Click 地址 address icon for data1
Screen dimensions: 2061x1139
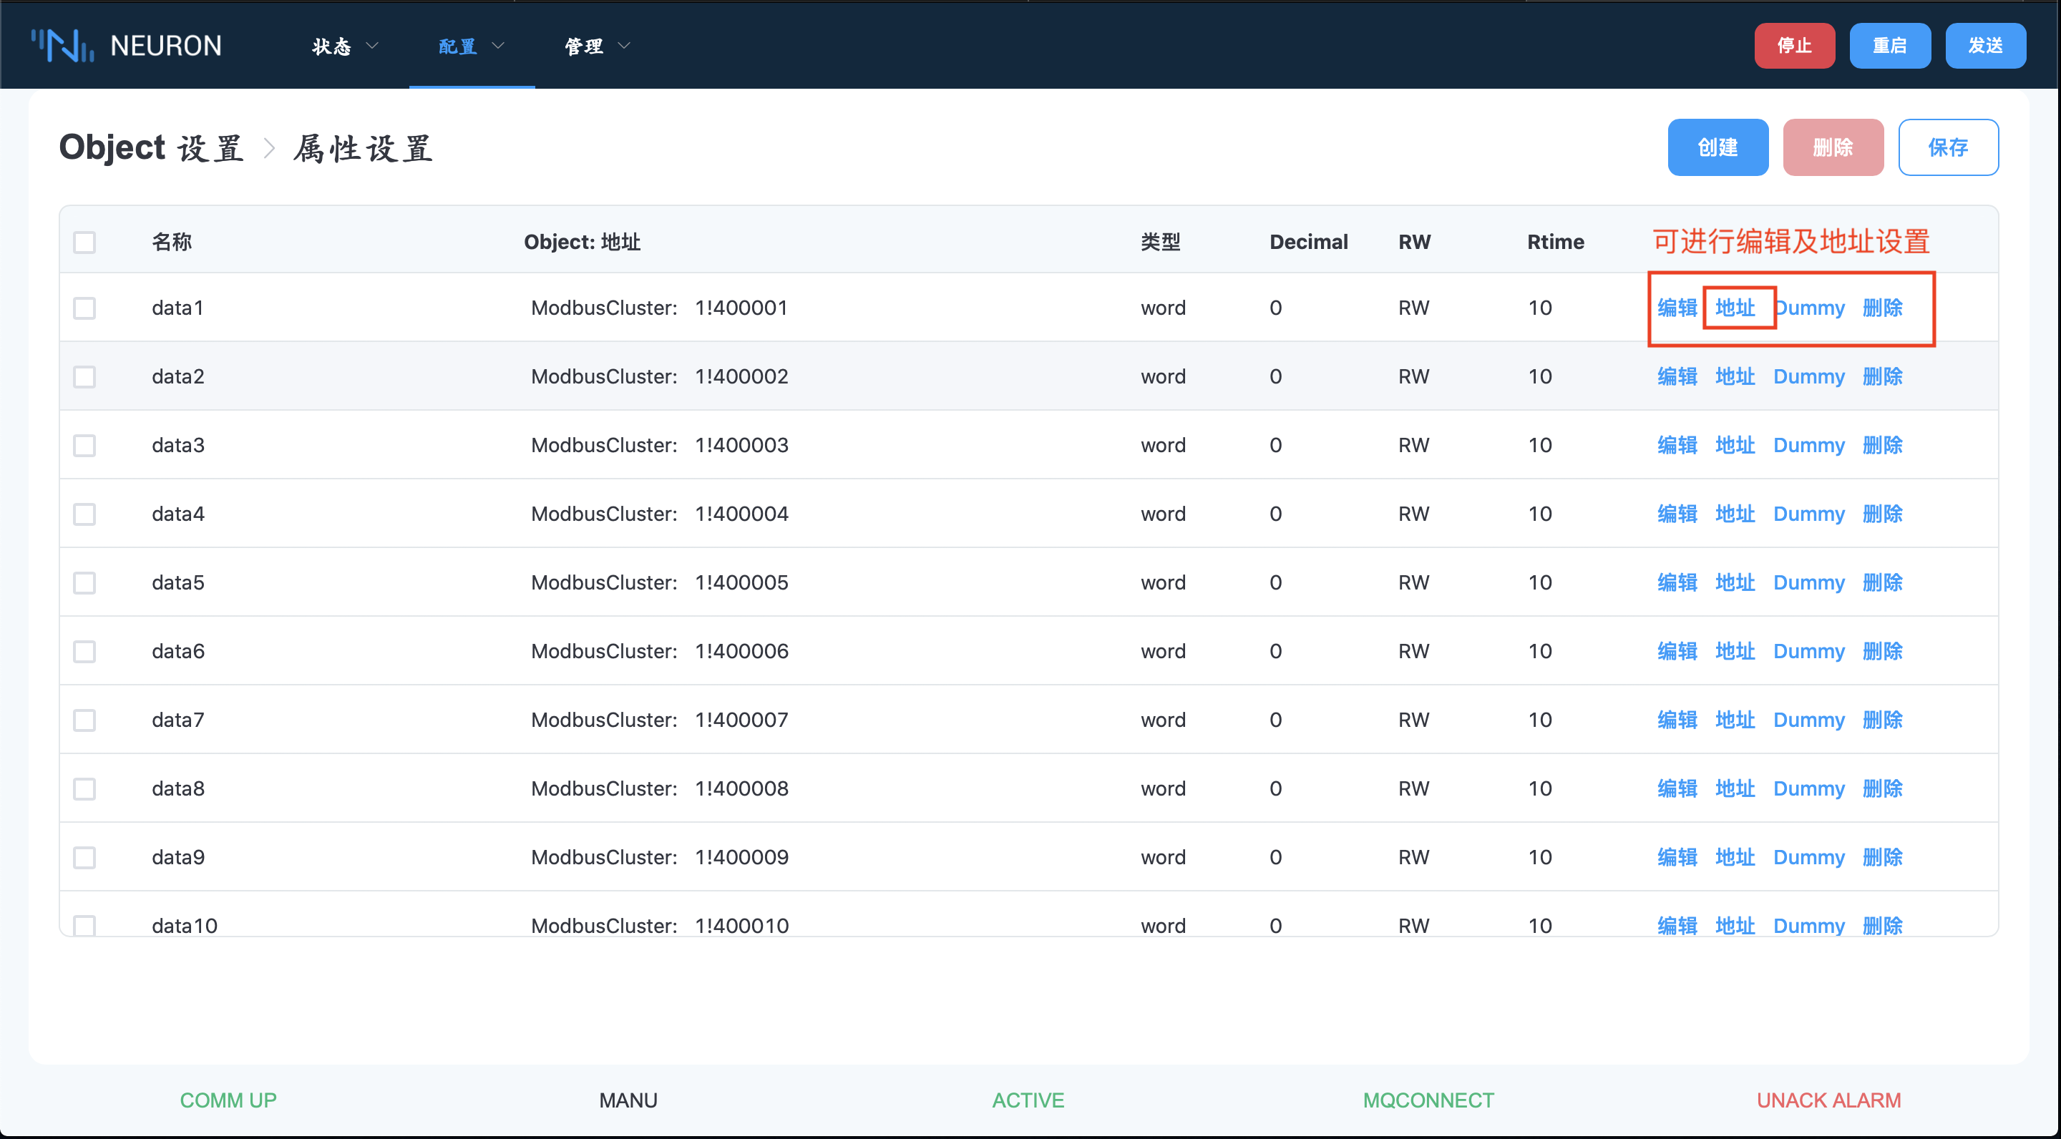1735,308
